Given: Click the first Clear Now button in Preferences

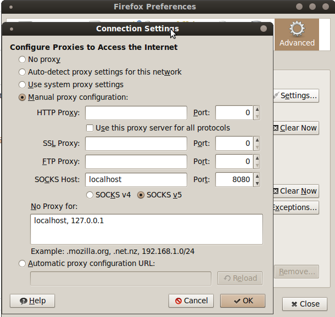Looking at the screenshot, I should click(x=296, y=128).
